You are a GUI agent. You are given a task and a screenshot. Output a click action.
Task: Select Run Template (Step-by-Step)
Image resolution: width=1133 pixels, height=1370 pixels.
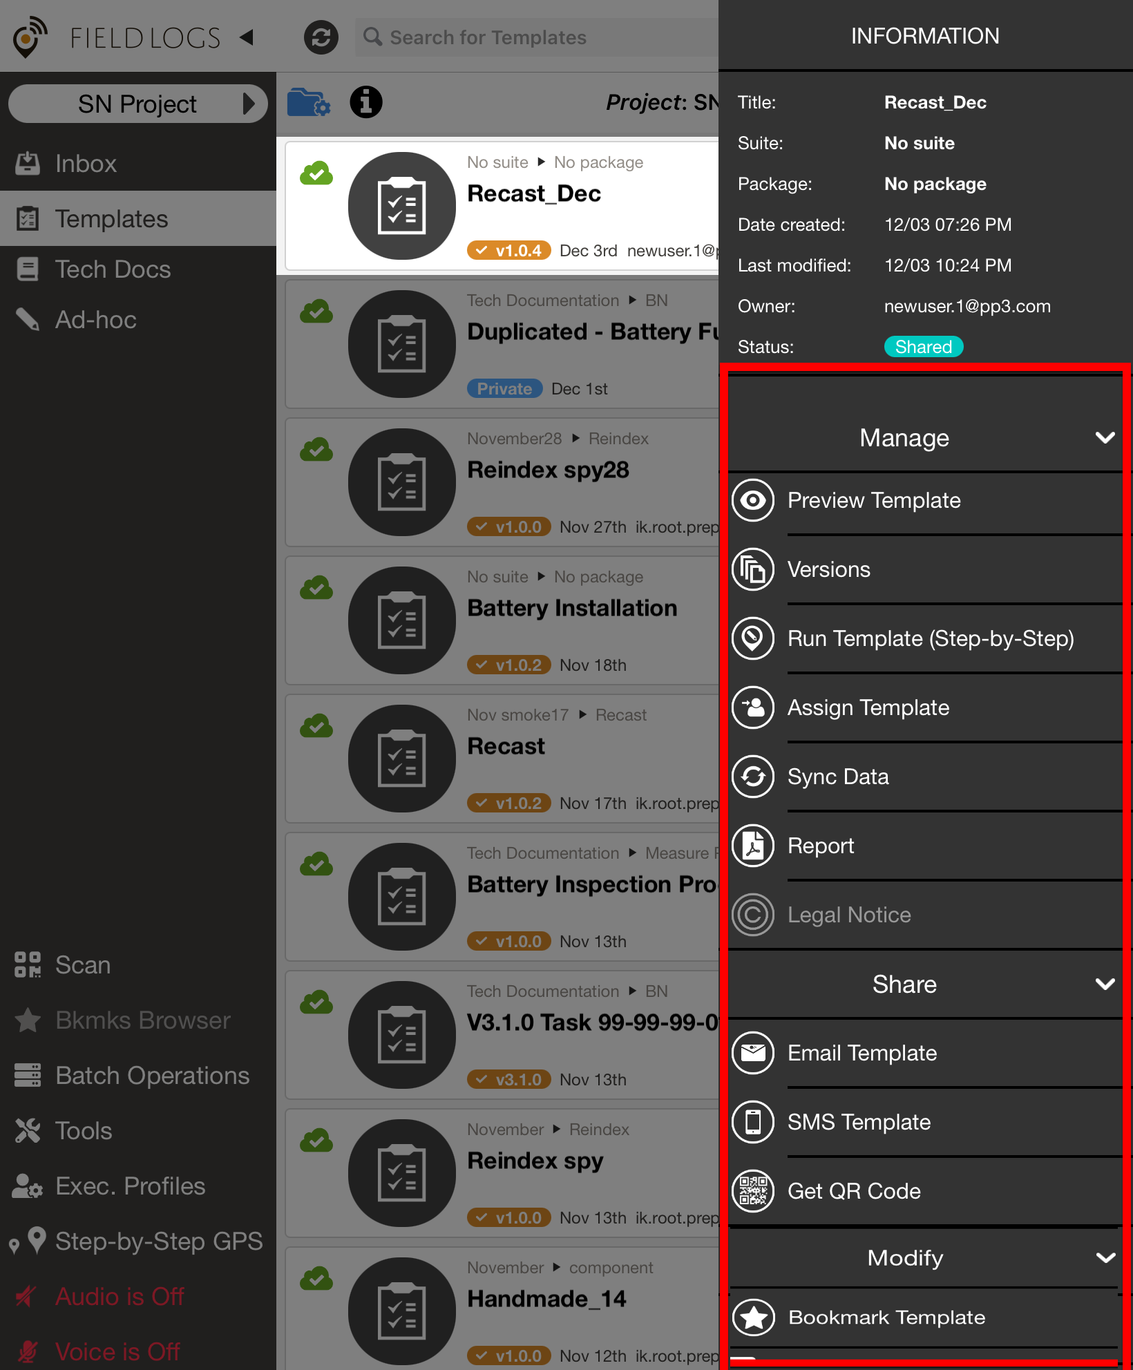pyautogui.click(x=930, y=638)
